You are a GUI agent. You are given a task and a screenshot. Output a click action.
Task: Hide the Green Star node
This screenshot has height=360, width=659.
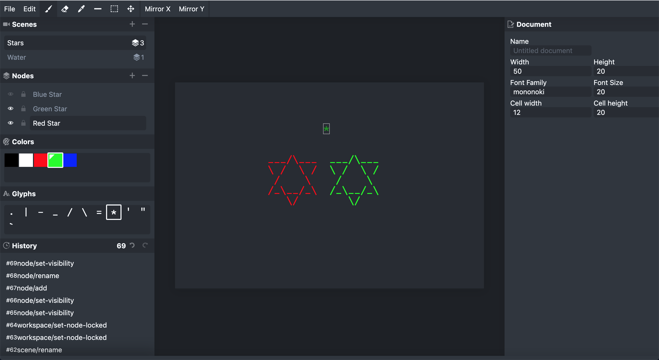click(11, 109)
